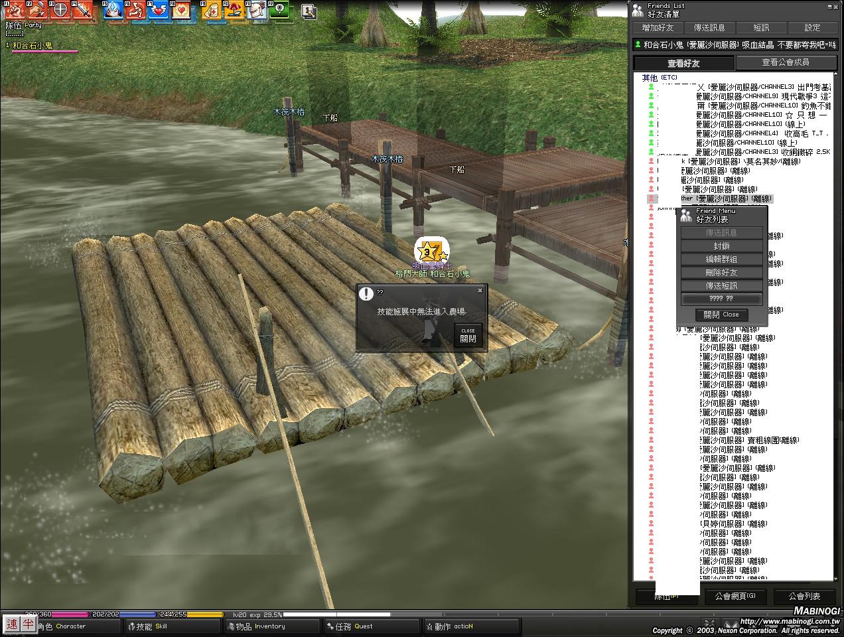
Task: Activate the F1 fist combat skill icon
Action: pyautogui.click(x=15, y=10)
